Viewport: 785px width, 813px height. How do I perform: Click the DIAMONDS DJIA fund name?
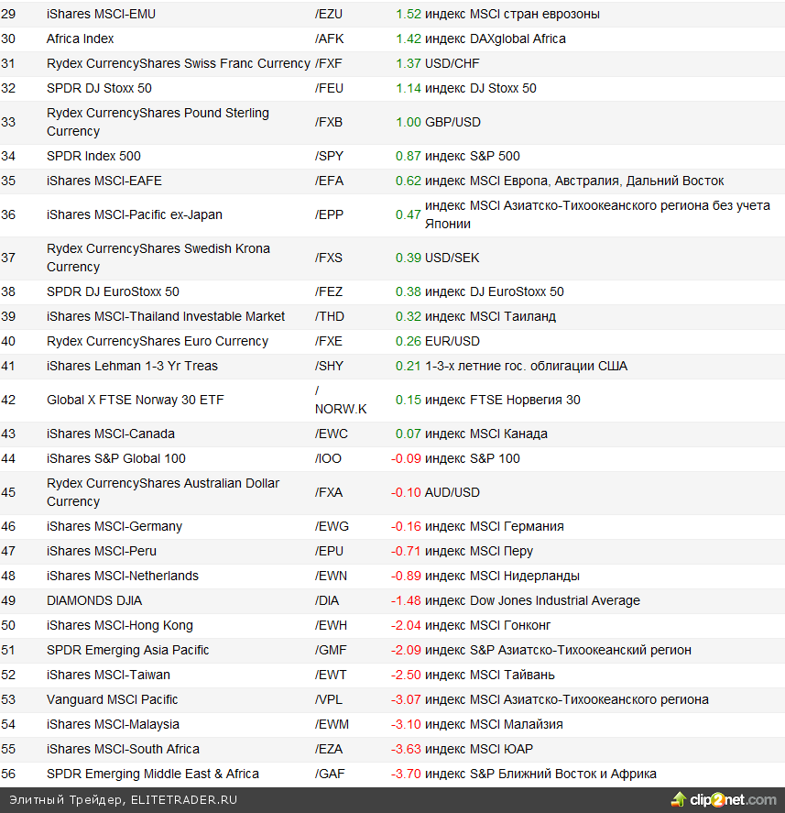click(94, 600)
